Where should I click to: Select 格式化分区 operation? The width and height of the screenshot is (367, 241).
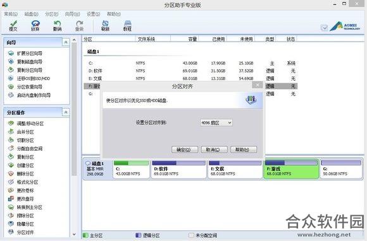pyautogui.click(x=23, y=182)
